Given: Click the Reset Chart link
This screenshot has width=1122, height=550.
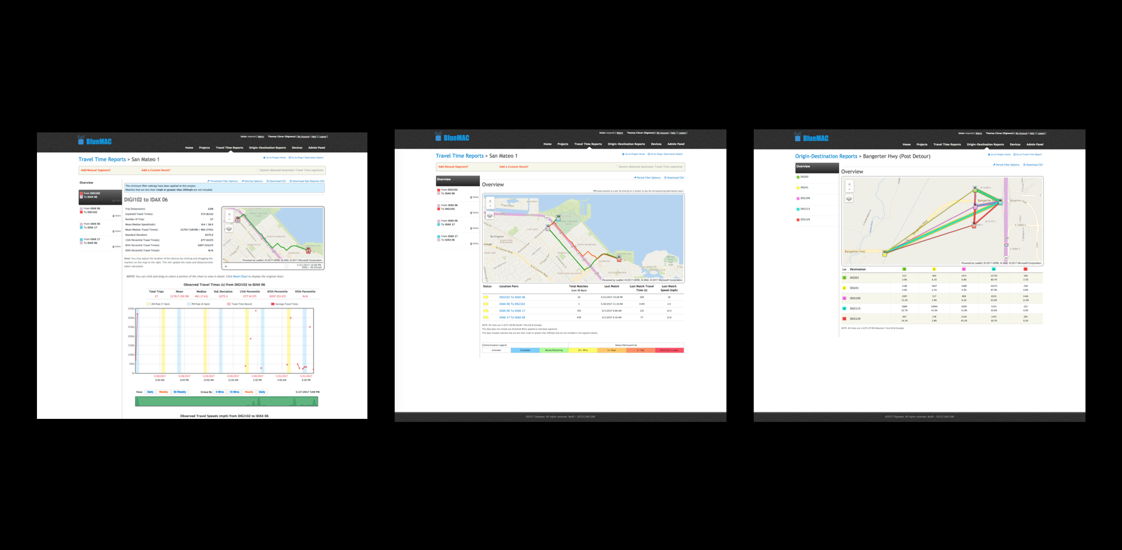Looking at the screenshot, I should 240,277.
